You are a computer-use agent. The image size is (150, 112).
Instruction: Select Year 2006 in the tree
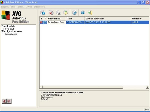[x=9, y=29]
